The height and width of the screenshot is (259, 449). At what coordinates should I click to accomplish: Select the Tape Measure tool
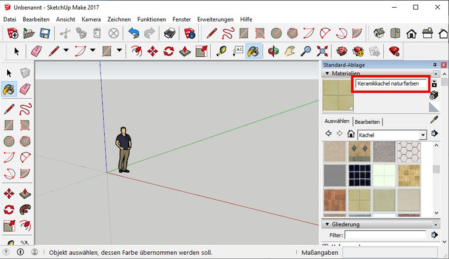[221, 51]
